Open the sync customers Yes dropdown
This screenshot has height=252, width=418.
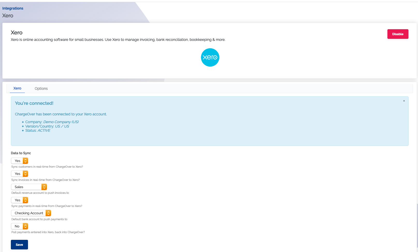[20, 161]
